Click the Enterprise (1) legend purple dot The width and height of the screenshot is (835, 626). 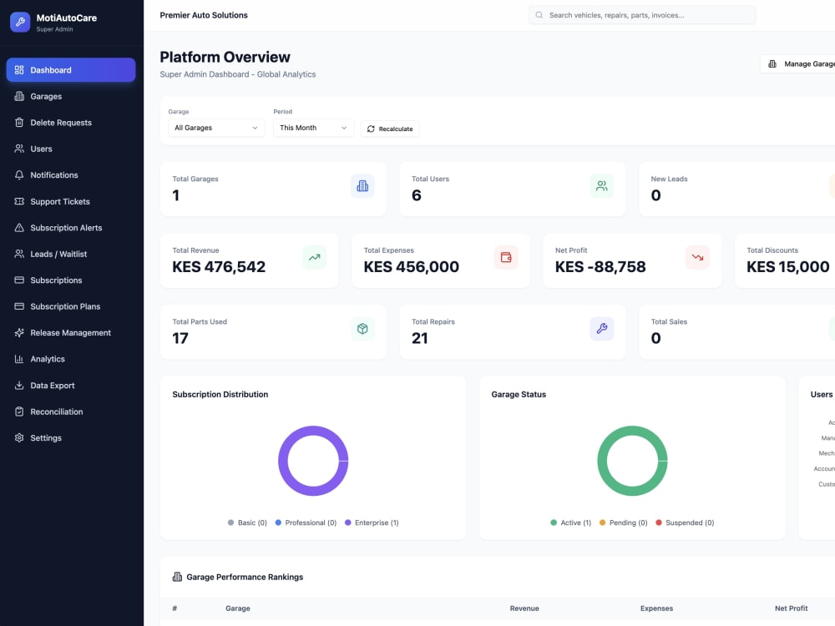(347, 523)
